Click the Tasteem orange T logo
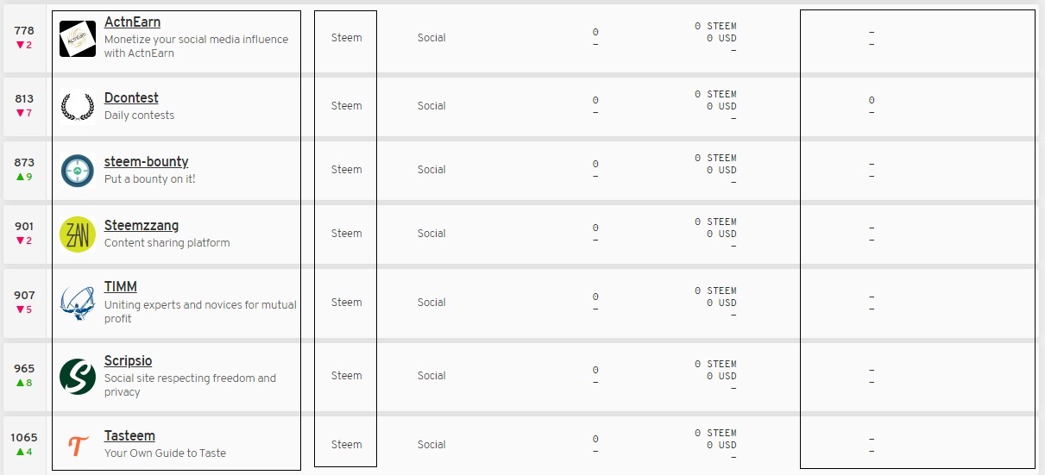The width and height of the screenshot is (1045, 475). pos(78,445)
